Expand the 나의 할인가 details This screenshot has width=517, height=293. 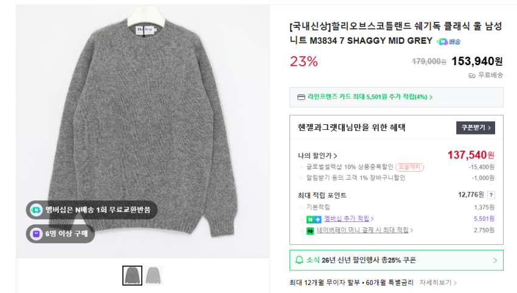pyautogui.click(x=318, y=155)
